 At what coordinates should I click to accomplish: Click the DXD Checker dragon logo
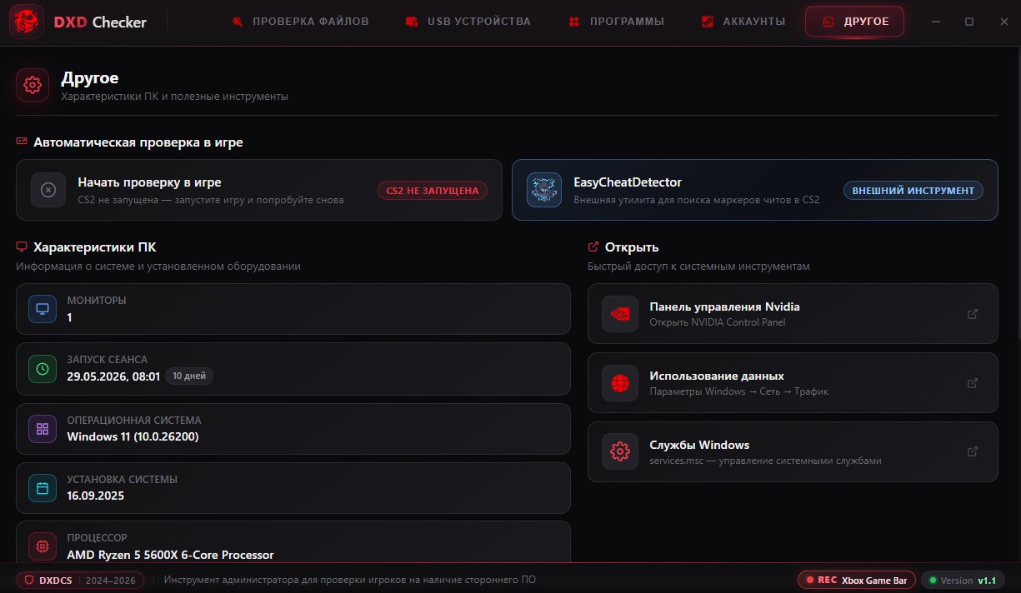coord(27,22)
